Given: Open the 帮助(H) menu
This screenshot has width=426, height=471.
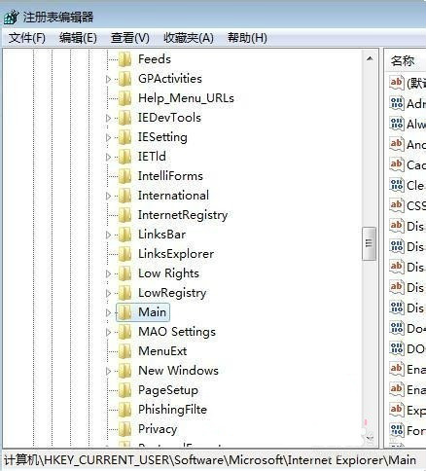Looking at the screenshot, I should point(247,38).
